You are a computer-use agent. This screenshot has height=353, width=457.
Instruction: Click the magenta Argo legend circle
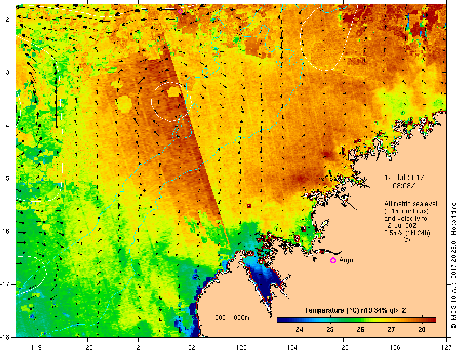click(x=333, y=261)
